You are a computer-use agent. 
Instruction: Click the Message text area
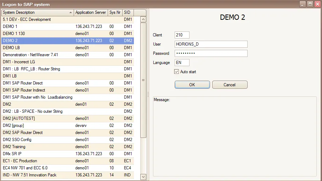[235, 136]
